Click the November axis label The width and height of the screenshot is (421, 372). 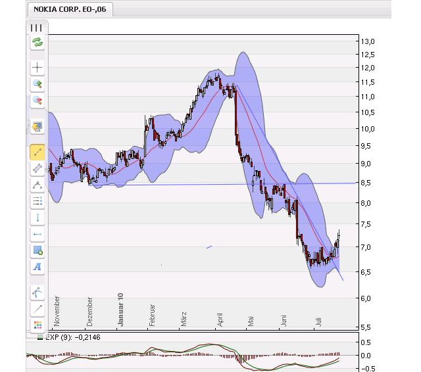tap(57, 311)
